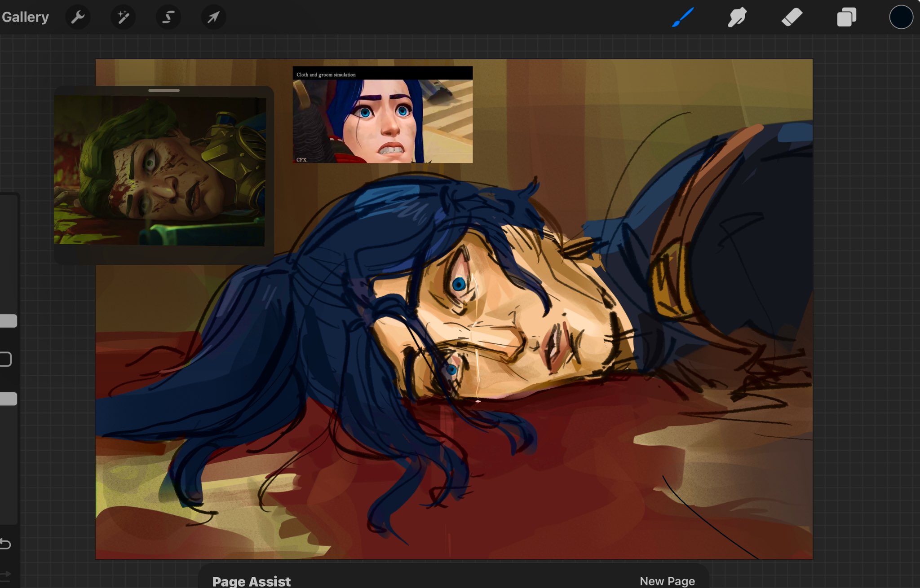Open the Layers panel
This screenshot has height=588, width=920.
(x=846, y=17)
